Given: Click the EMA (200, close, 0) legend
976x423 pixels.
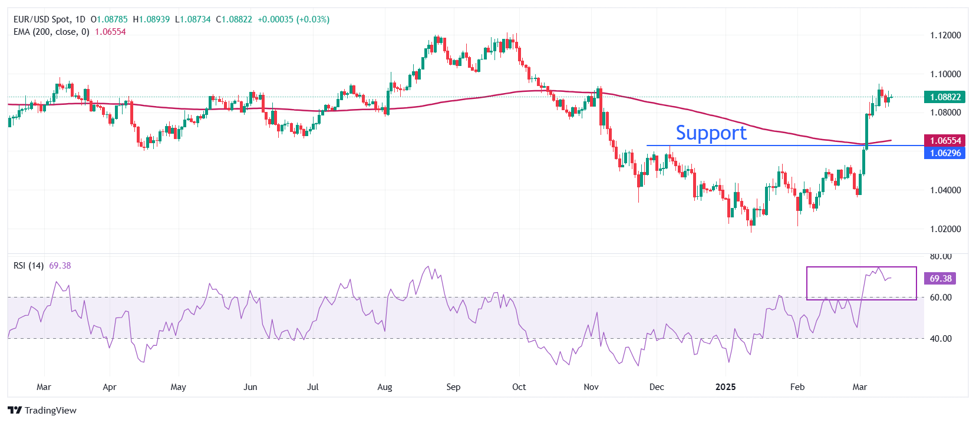Looking at the screenshot, I should (51, 32).
